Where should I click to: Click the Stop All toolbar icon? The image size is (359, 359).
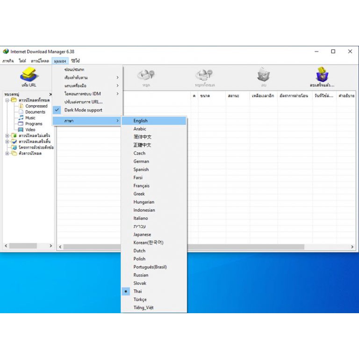tap(204, 75)
